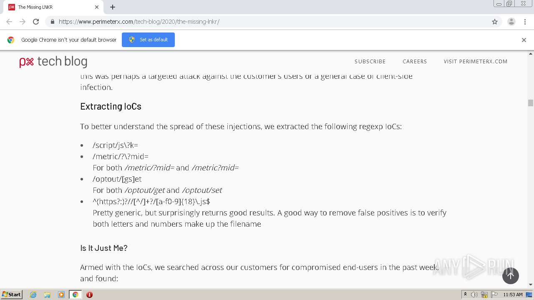Reload the current page
The width and height of the screenshot is (534, 300).
tap(36, 22)
